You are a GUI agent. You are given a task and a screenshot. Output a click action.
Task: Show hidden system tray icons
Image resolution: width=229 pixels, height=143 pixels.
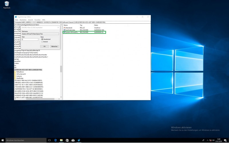(208, 140)
